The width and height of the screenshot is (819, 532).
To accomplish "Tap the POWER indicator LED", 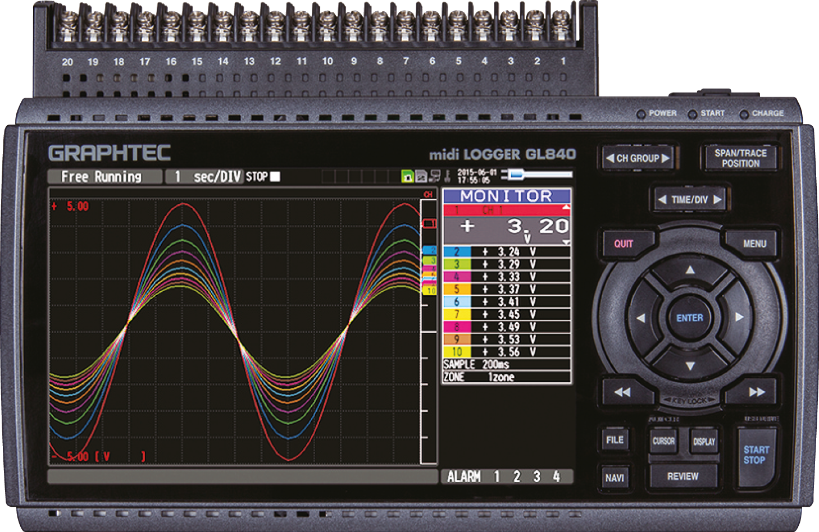I will tap(640, 114).
